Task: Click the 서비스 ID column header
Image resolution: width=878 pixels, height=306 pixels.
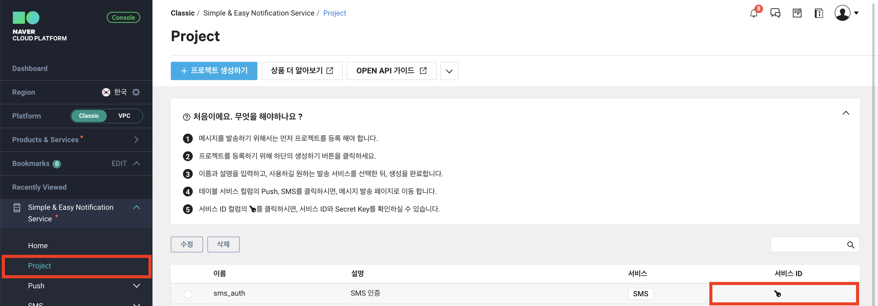Action: tap(788, 274)
